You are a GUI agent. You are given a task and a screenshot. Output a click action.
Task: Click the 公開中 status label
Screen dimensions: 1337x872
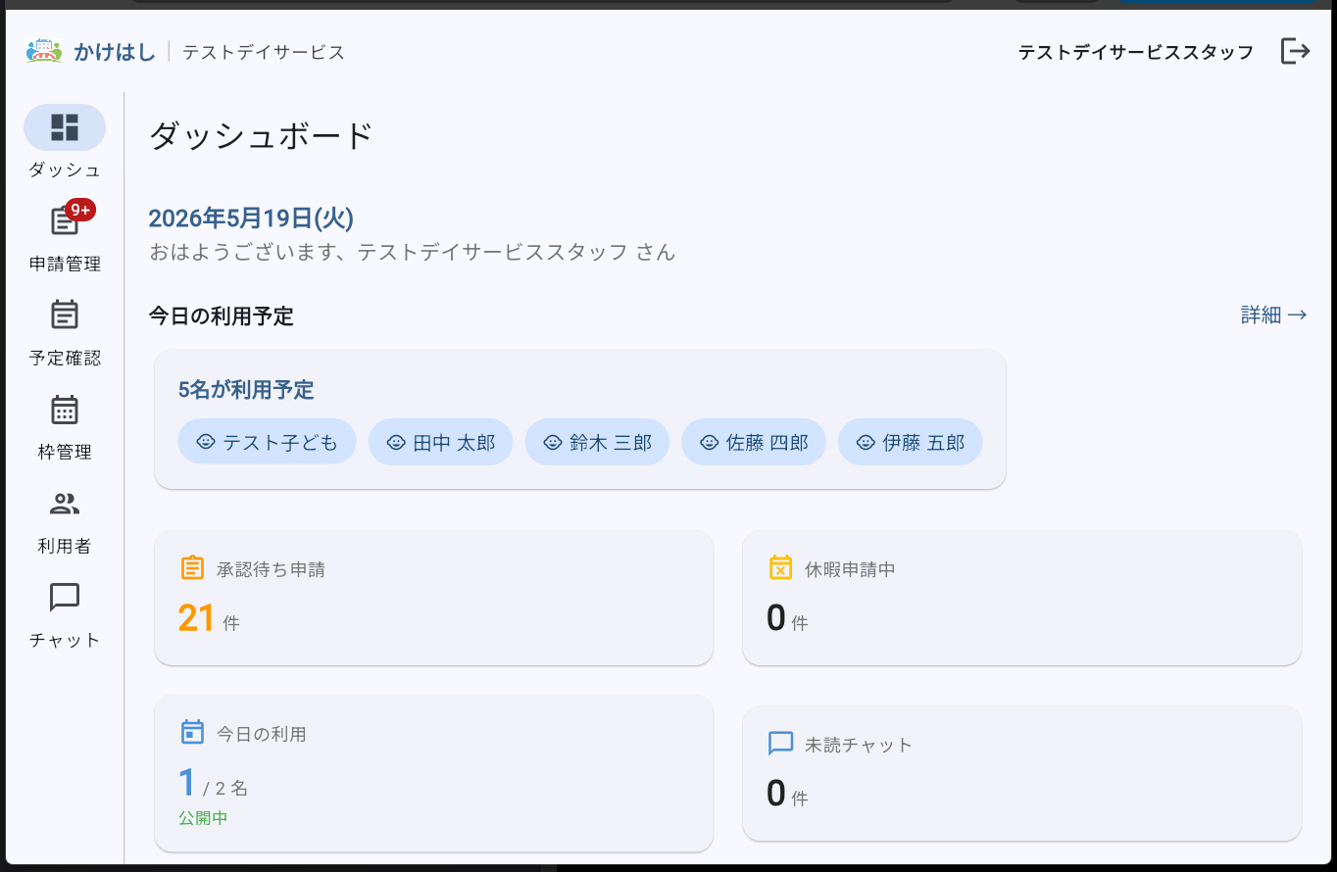(x=203, y=817)
